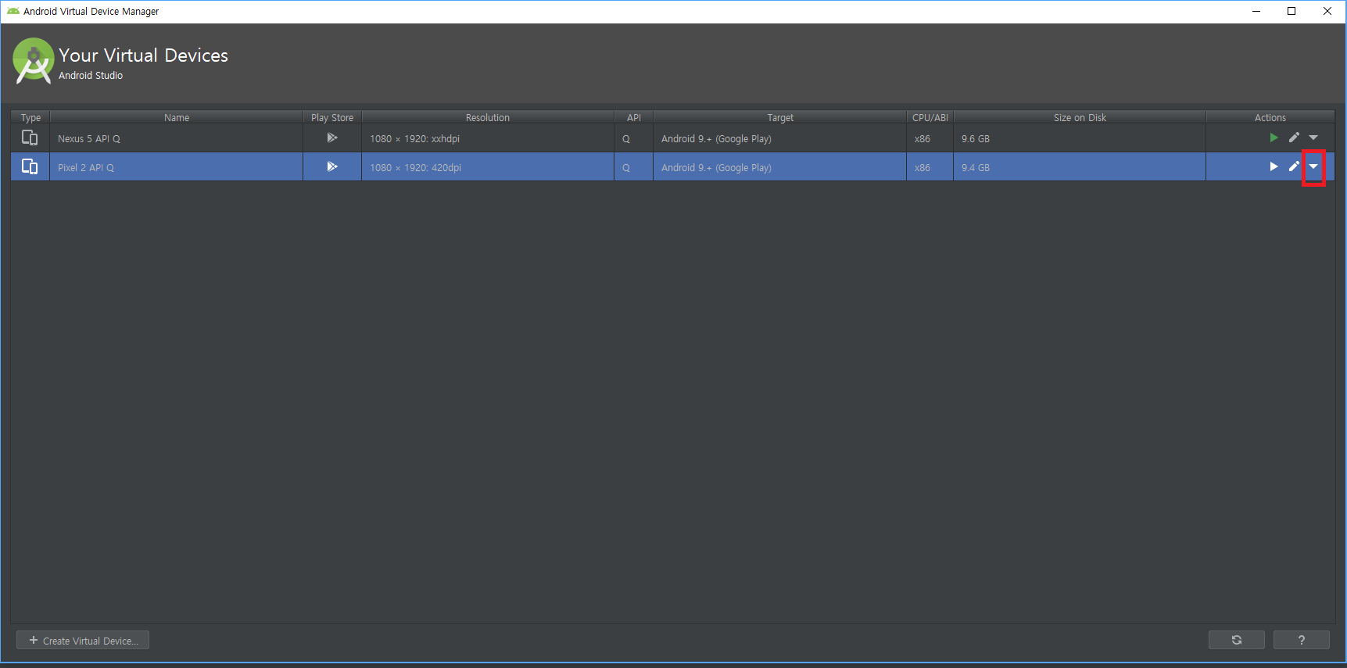Click x86 cell in Nexus 5 row
The width and height of the screenshot is (1347, 668).
[930, 138]
